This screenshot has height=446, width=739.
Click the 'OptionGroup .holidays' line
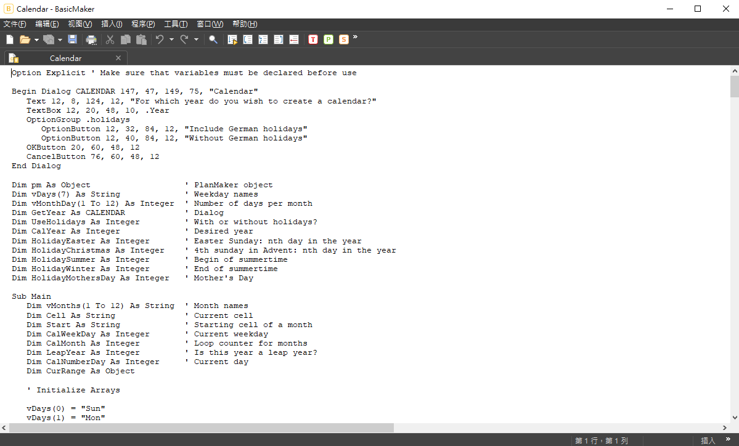(x=78, y=120)
